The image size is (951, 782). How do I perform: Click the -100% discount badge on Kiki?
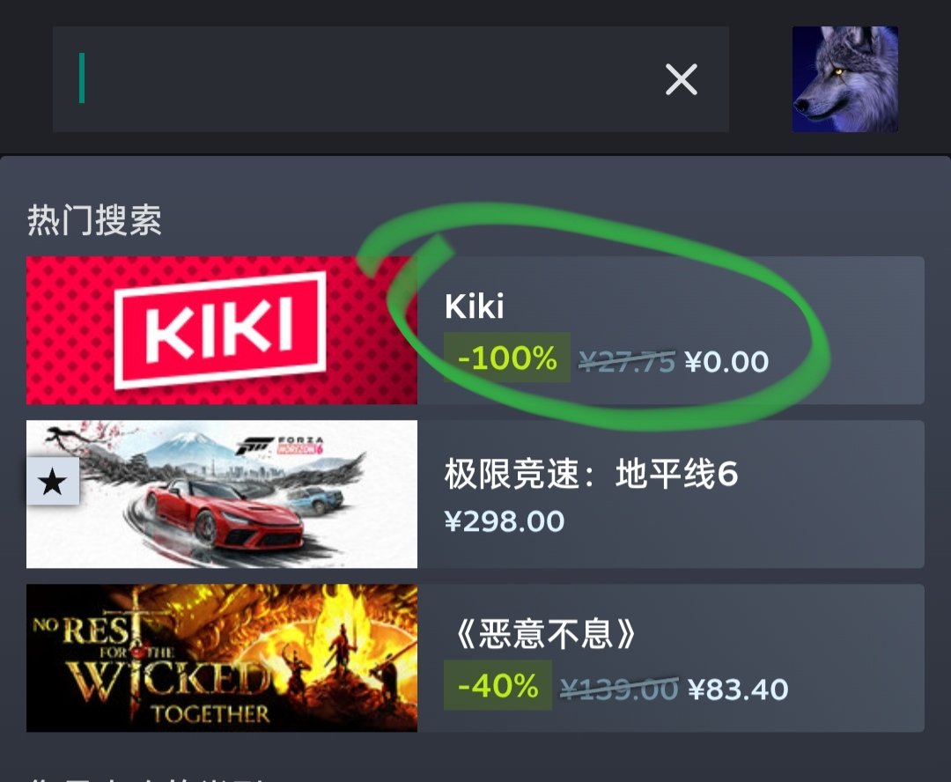tap(507, 358)
